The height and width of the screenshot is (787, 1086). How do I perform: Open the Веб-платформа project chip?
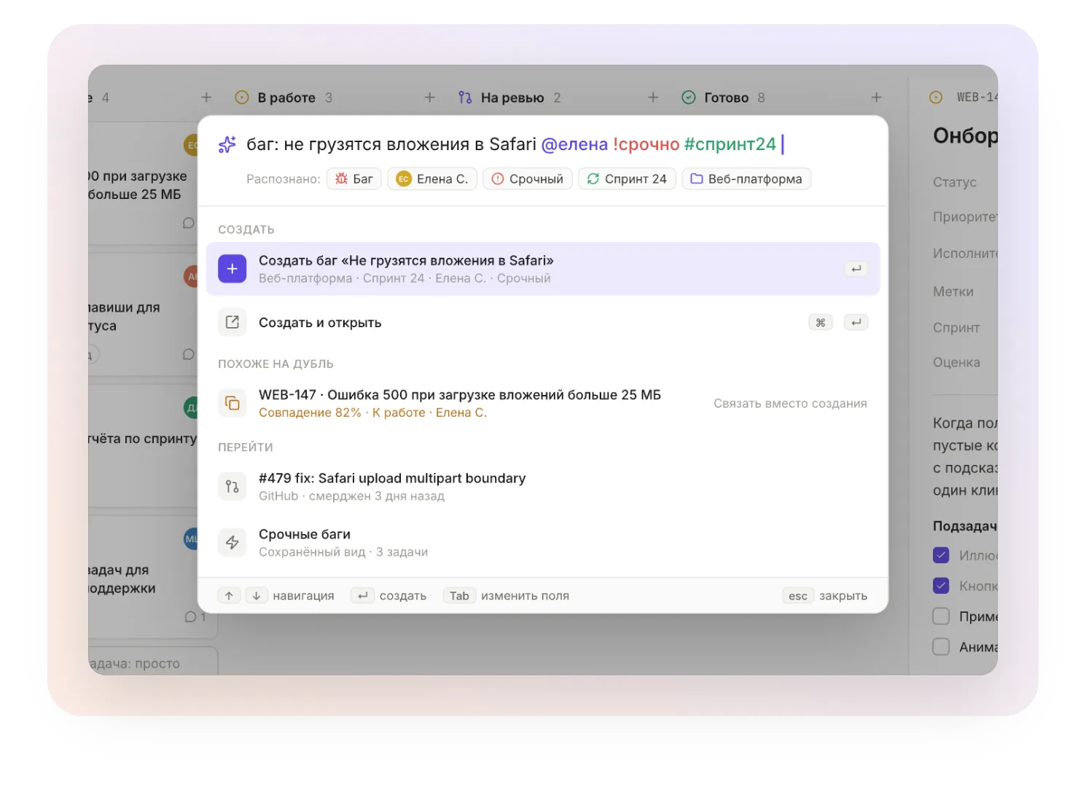pos(746,179)
